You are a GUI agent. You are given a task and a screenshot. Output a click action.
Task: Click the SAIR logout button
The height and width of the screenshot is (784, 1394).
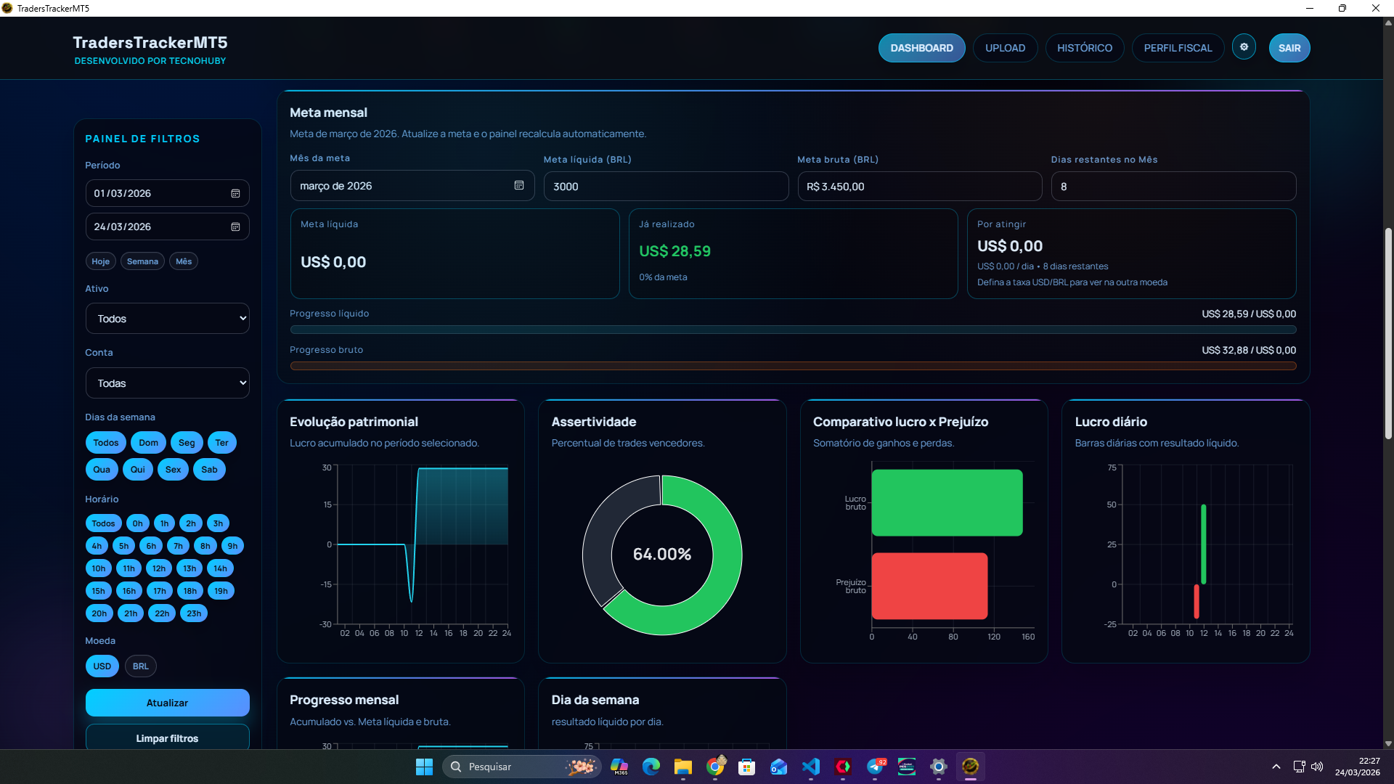[x=1289, y=48]
